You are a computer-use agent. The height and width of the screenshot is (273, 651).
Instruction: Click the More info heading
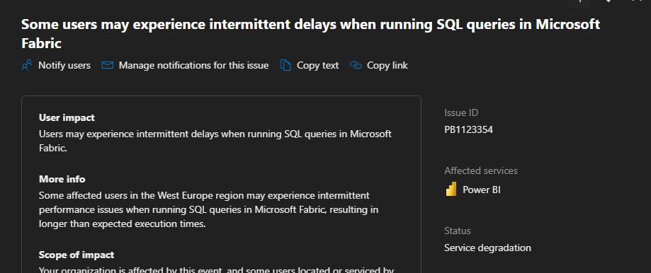[62, 179]
